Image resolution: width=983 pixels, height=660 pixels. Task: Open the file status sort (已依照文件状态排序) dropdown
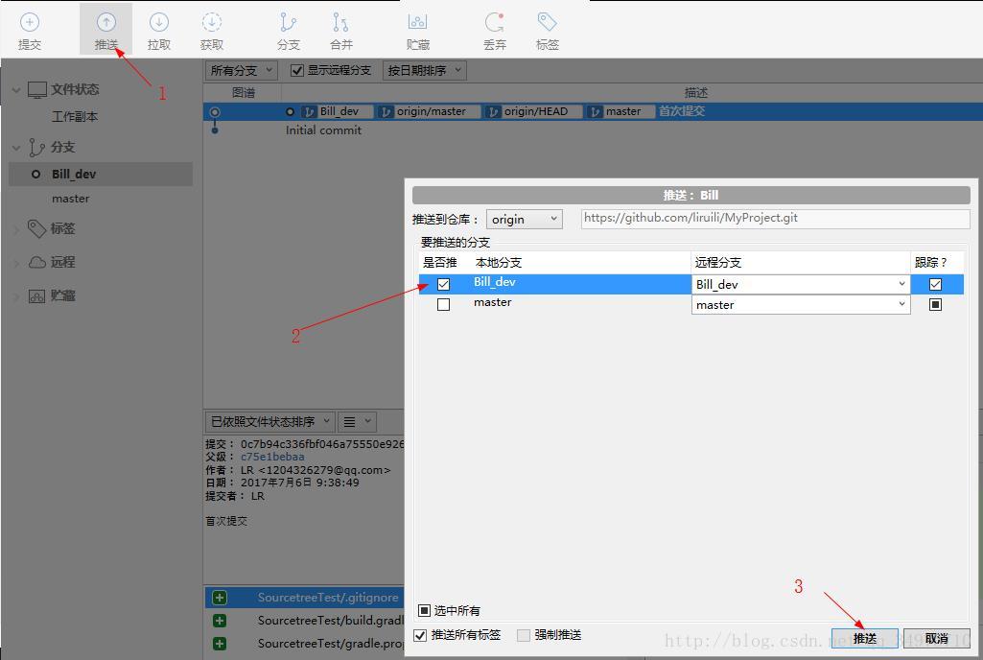(270, 421)
